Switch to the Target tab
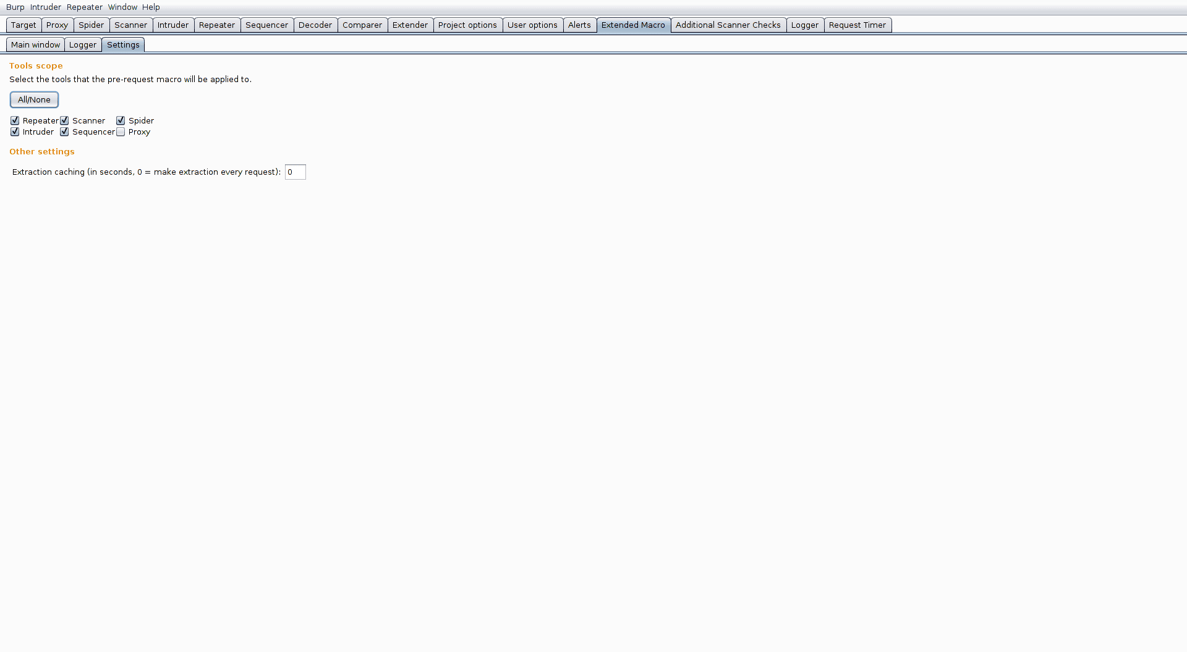 23,25
